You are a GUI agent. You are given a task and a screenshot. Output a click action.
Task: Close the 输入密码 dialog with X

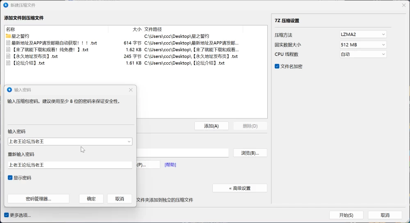[x=131, y=90]
